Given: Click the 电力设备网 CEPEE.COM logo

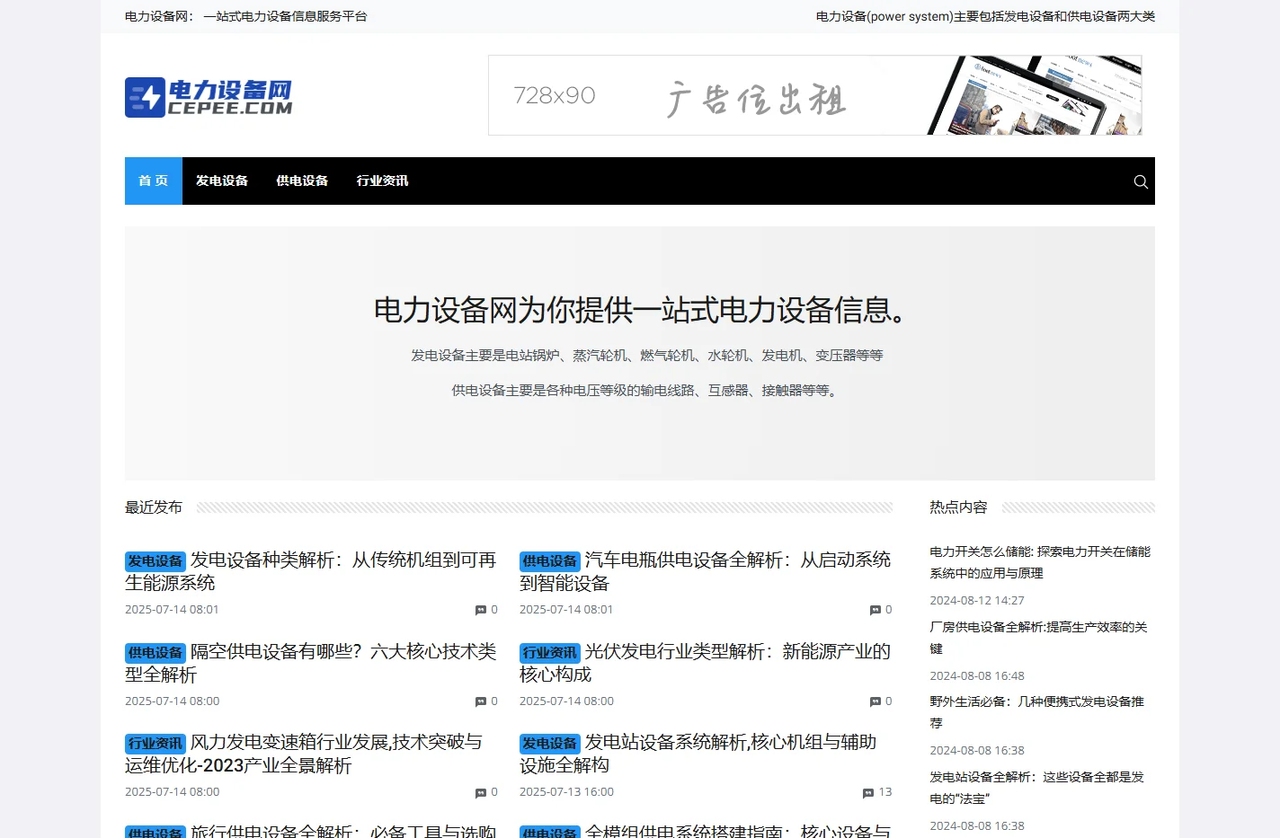Looking at the screenshot, I should [x=209, y=97].
